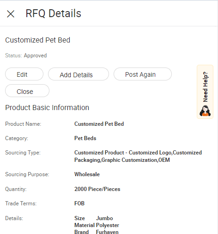Close the RFQ Details panel with X icon
The image size is (218, 234).
pos(11,14)
